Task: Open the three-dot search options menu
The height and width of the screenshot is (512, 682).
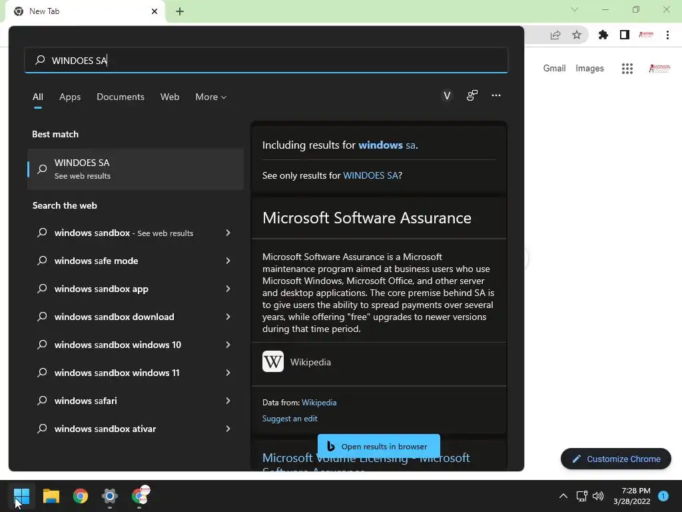Action: [x=496, y=95]
